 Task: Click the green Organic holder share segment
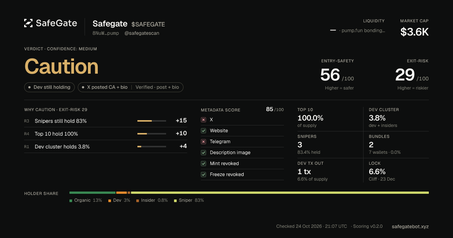[92, 193]
